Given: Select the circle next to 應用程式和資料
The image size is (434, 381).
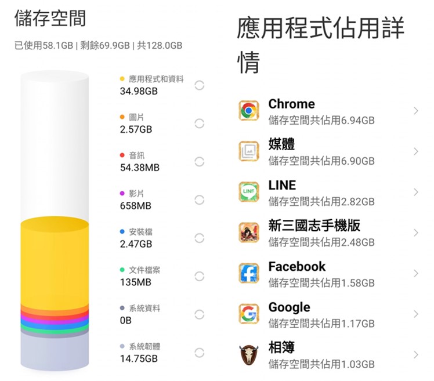Looking at the screenshot, I should [199, 85].
